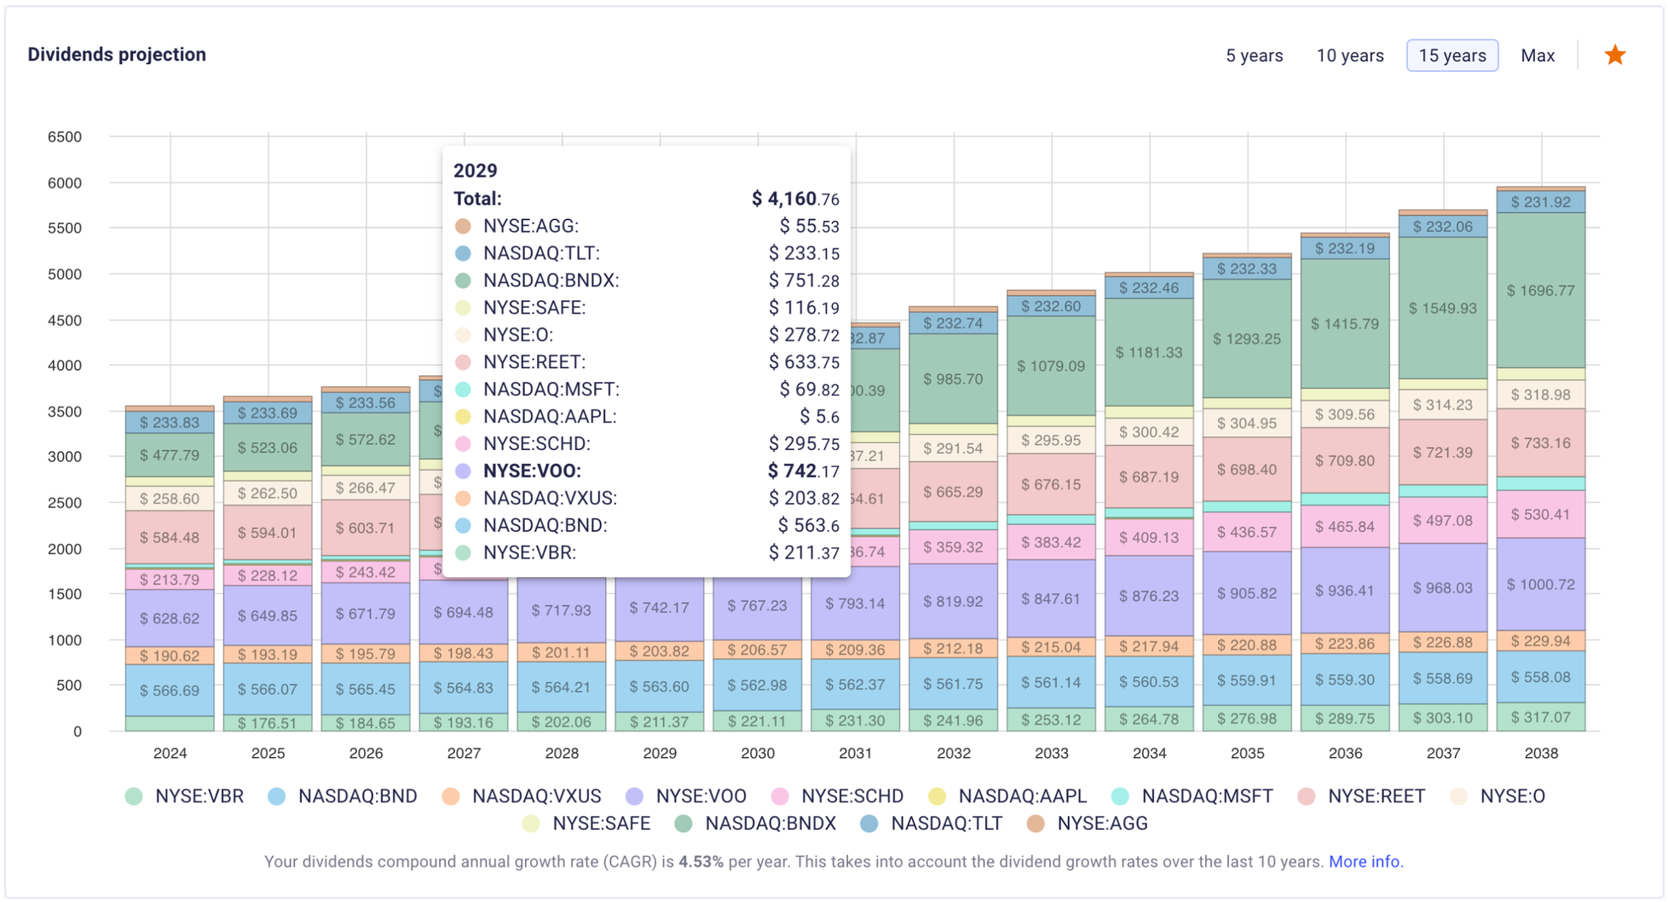Click NASDAQ:BNDX row in the 2029 tooltip
1668x902 pixels.
[646, 280]
